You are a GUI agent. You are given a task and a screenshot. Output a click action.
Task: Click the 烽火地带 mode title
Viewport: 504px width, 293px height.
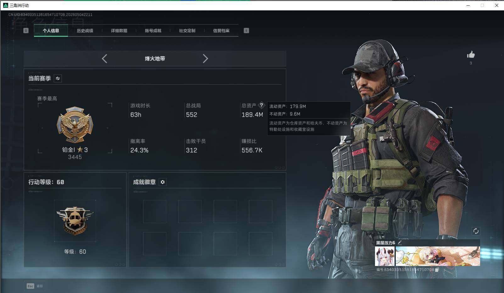(x=155, y=58)
